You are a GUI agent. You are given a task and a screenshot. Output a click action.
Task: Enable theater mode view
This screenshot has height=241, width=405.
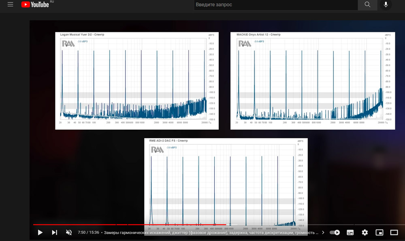(x=394, y=232)
